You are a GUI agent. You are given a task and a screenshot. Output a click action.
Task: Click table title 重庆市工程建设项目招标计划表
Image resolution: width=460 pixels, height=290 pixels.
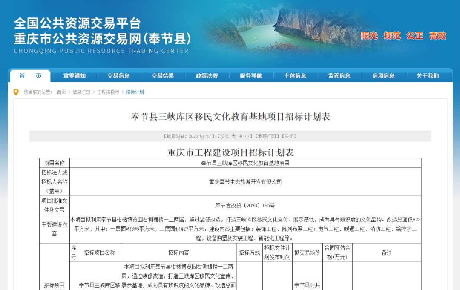click(x=230, y=152)
